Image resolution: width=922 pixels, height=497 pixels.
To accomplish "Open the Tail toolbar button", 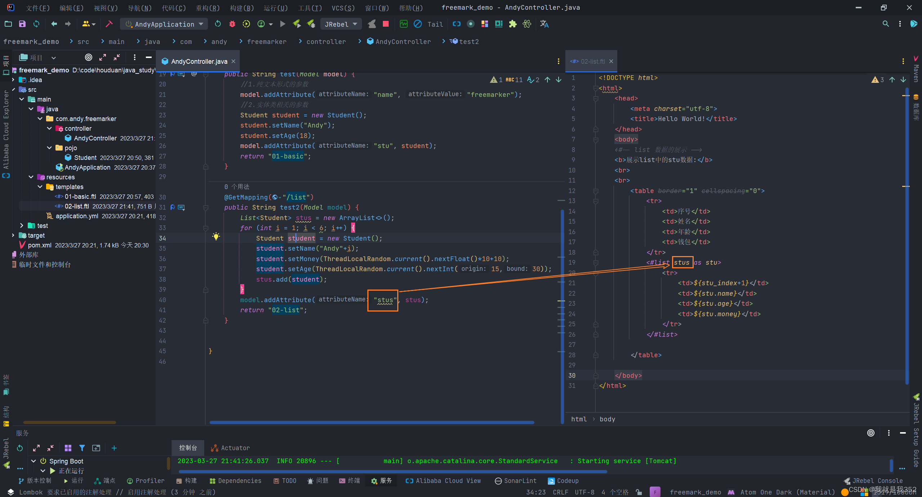I will [x=435, y=24].
